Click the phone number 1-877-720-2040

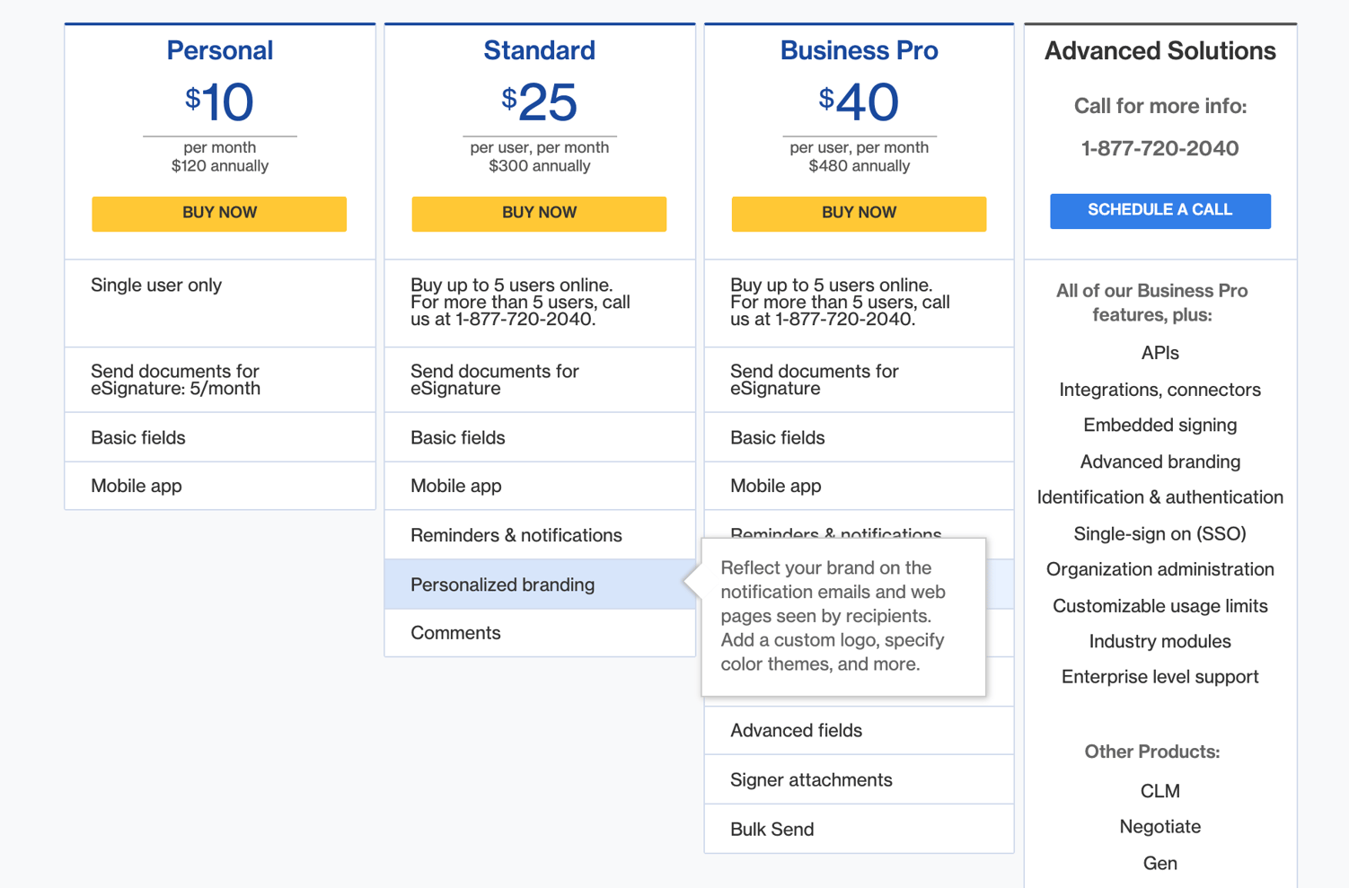1159,148
